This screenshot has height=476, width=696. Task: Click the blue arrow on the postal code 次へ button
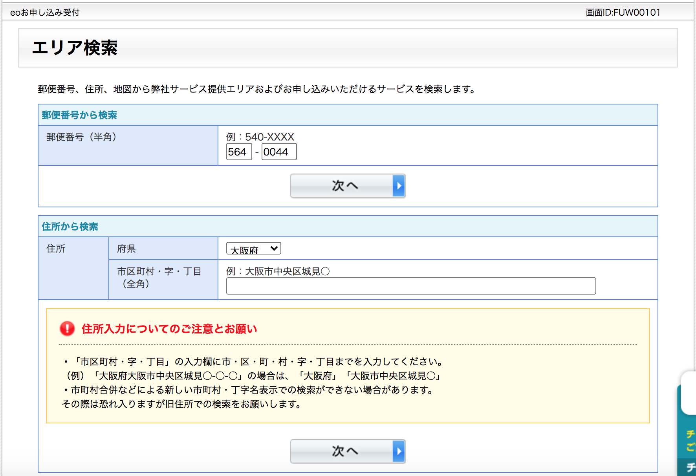[x=399, y=186]
